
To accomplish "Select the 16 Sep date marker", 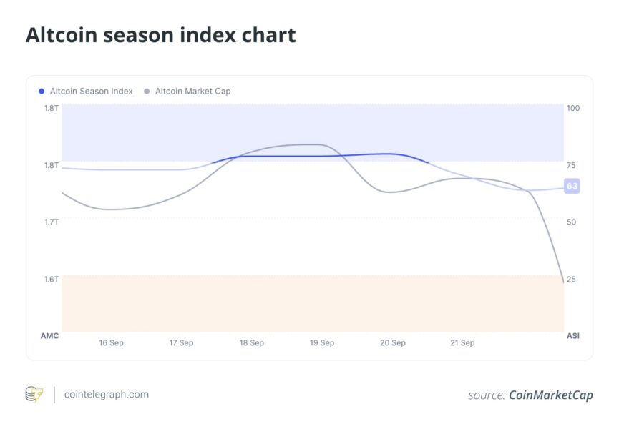I will coord(111,343).
